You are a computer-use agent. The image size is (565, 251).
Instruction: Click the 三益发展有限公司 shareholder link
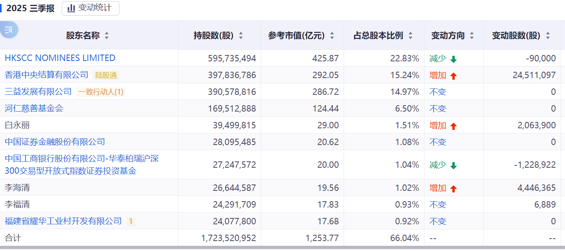click(38, 92)
